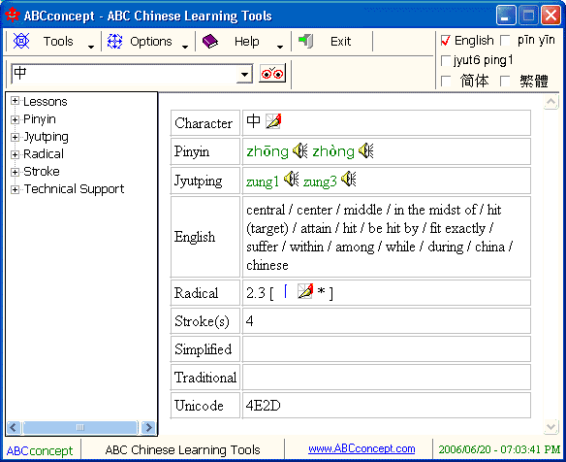The width and height of the screenshot is (566, 462).
Task: Click content pane scroll down arrow
Action: coord(550,426)
